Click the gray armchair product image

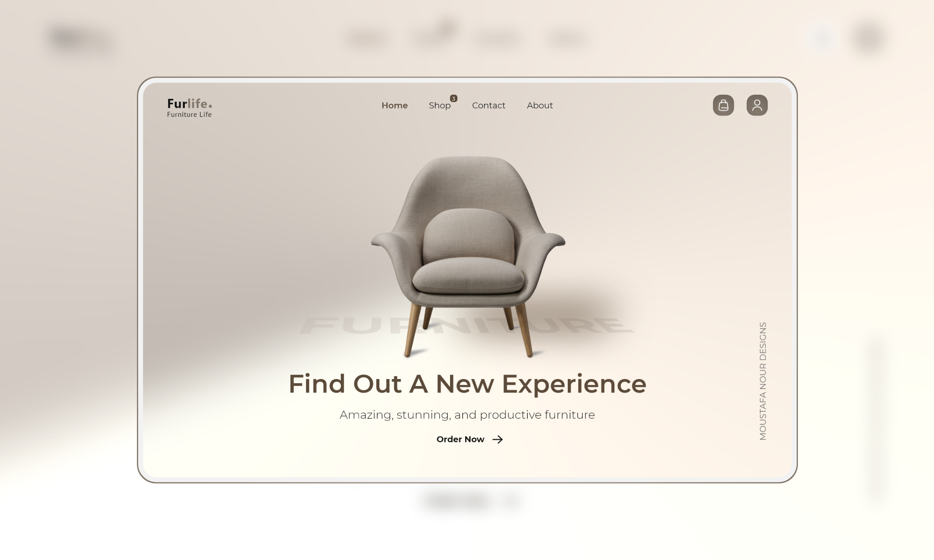click(468, 257)
